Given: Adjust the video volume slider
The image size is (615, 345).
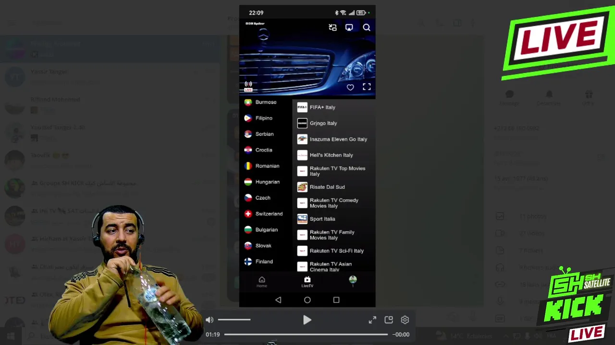Looking at the screenshot, I should [x=234, y=320].
